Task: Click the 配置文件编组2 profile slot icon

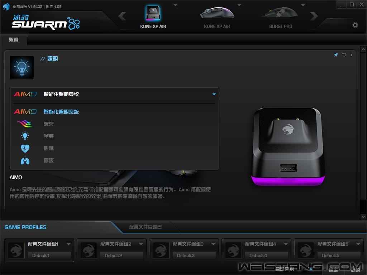Action: (89, 250)
